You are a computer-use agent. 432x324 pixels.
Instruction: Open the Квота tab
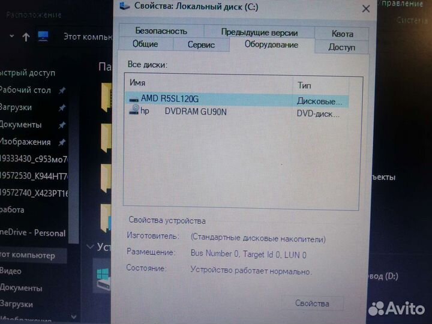(342, 34)
